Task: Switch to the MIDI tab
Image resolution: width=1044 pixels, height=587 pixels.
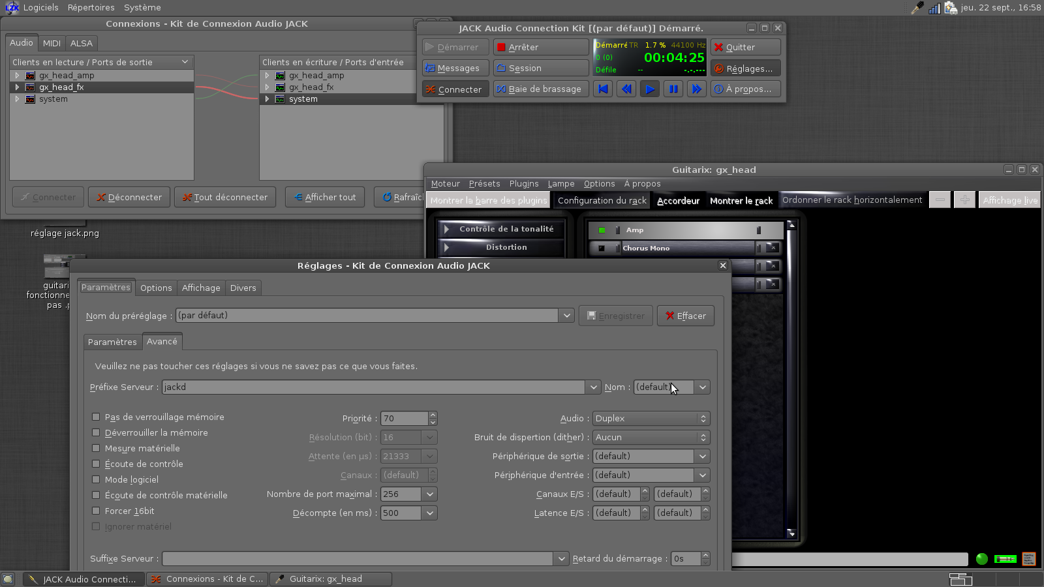Action: point(52,43)
